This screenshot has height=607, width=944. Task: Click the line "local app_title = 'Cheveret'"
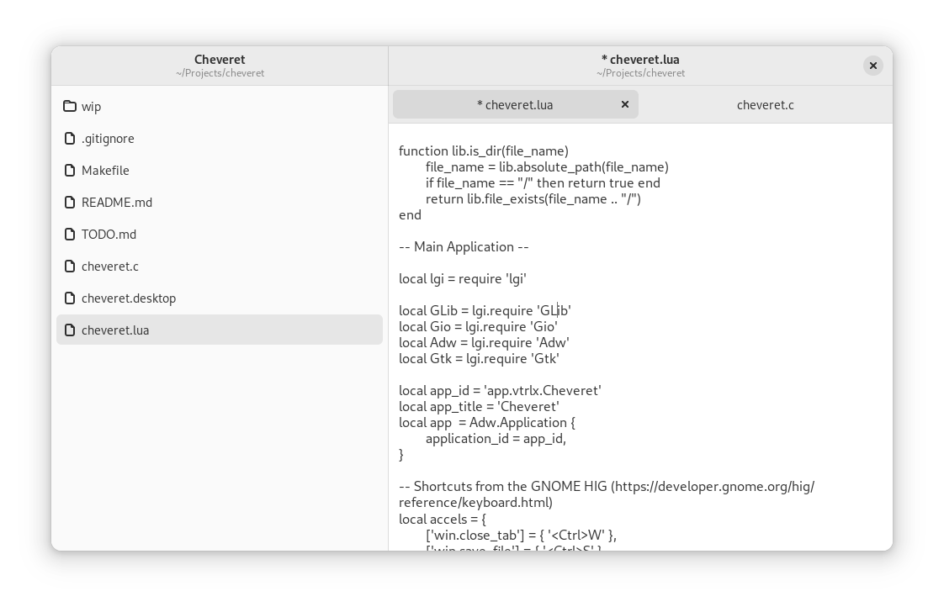point(479,407)
